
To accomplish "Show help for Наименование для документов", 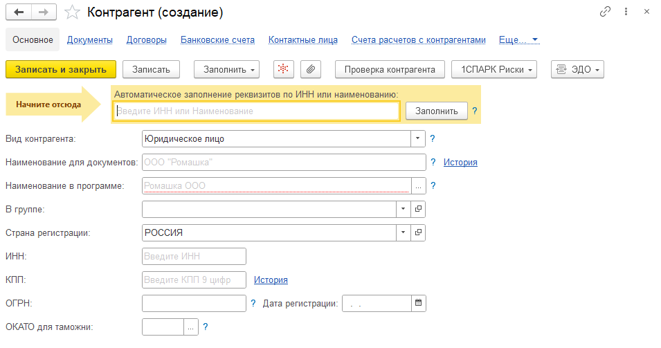I will (x=433, y=162).
